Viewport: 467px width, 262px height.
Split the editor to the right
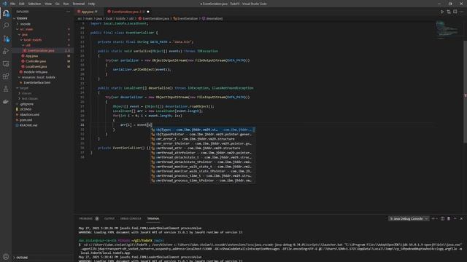pos(455,12)
